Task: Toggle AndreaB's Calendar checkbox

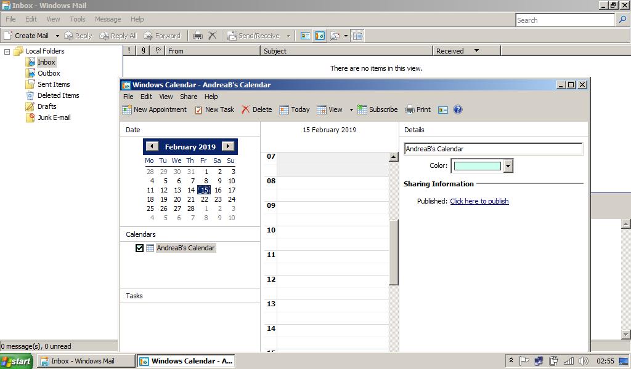Action: [x=139, y=248]
